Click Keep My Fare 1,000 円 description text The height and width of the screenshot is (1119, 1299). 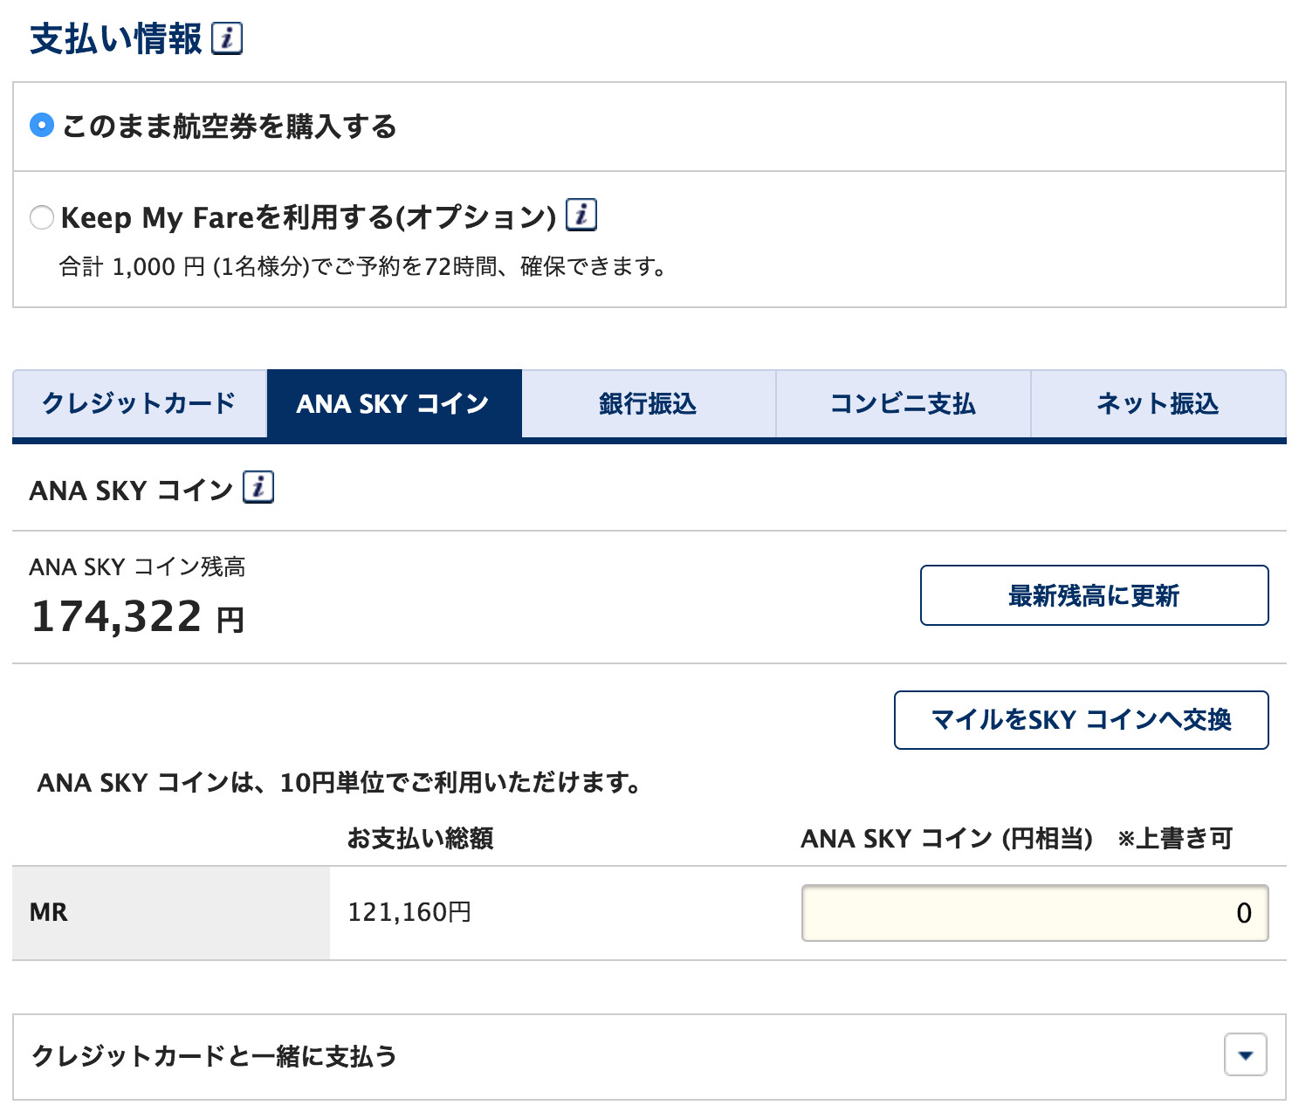tap(362, 267)
